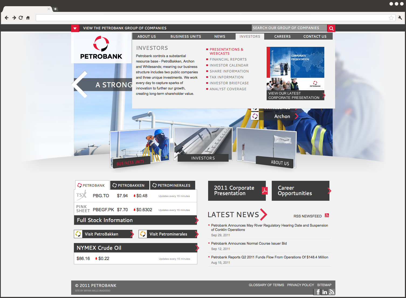Go to previous slide with left arrow

pyautogui.click(x=80, y=84)
